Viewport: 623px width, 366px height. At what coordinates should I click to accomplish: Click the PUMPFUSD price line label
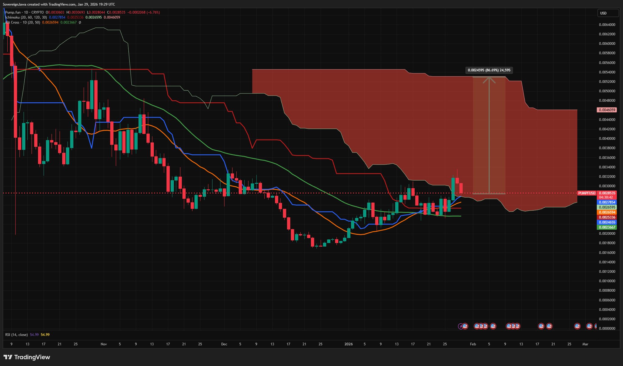(586, 193)
